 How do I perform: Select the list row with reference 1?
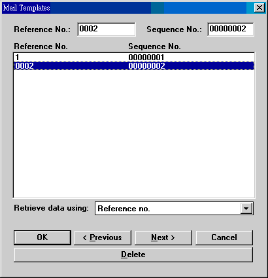[x=134, y=58]
